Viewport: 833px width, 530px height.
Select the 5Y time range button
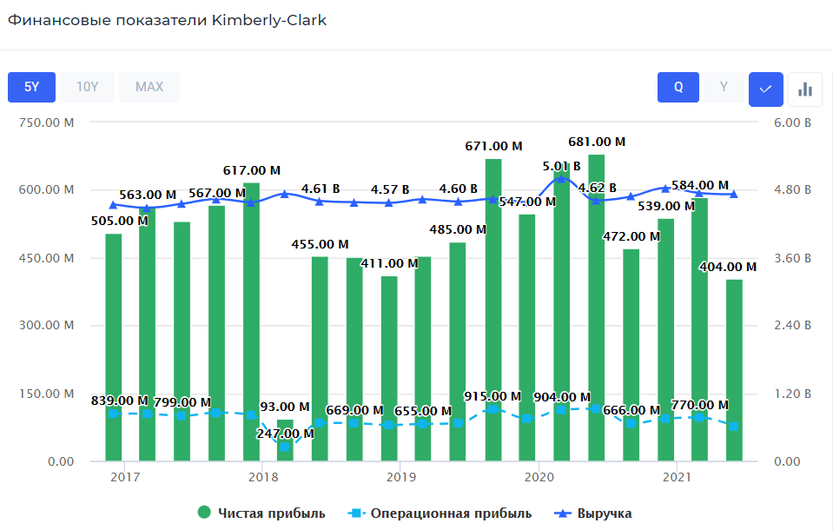31,87
